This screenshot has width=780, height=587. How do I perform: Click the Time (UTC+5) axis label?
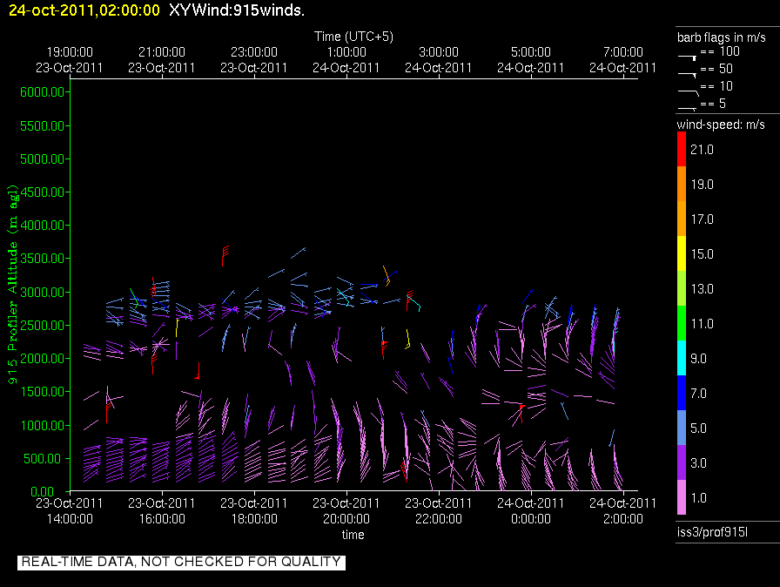pos(353,37)
